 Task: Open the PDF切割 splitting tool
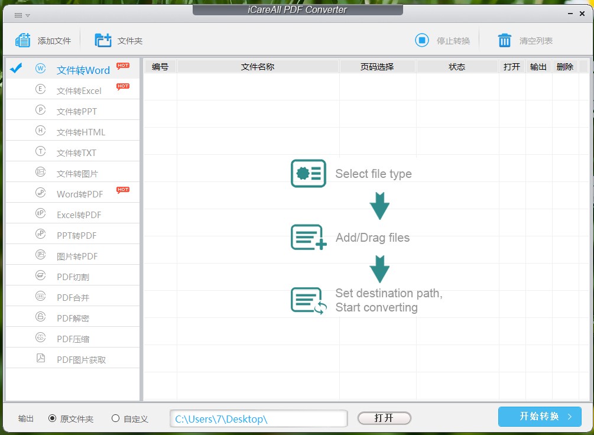pos(72,275)
